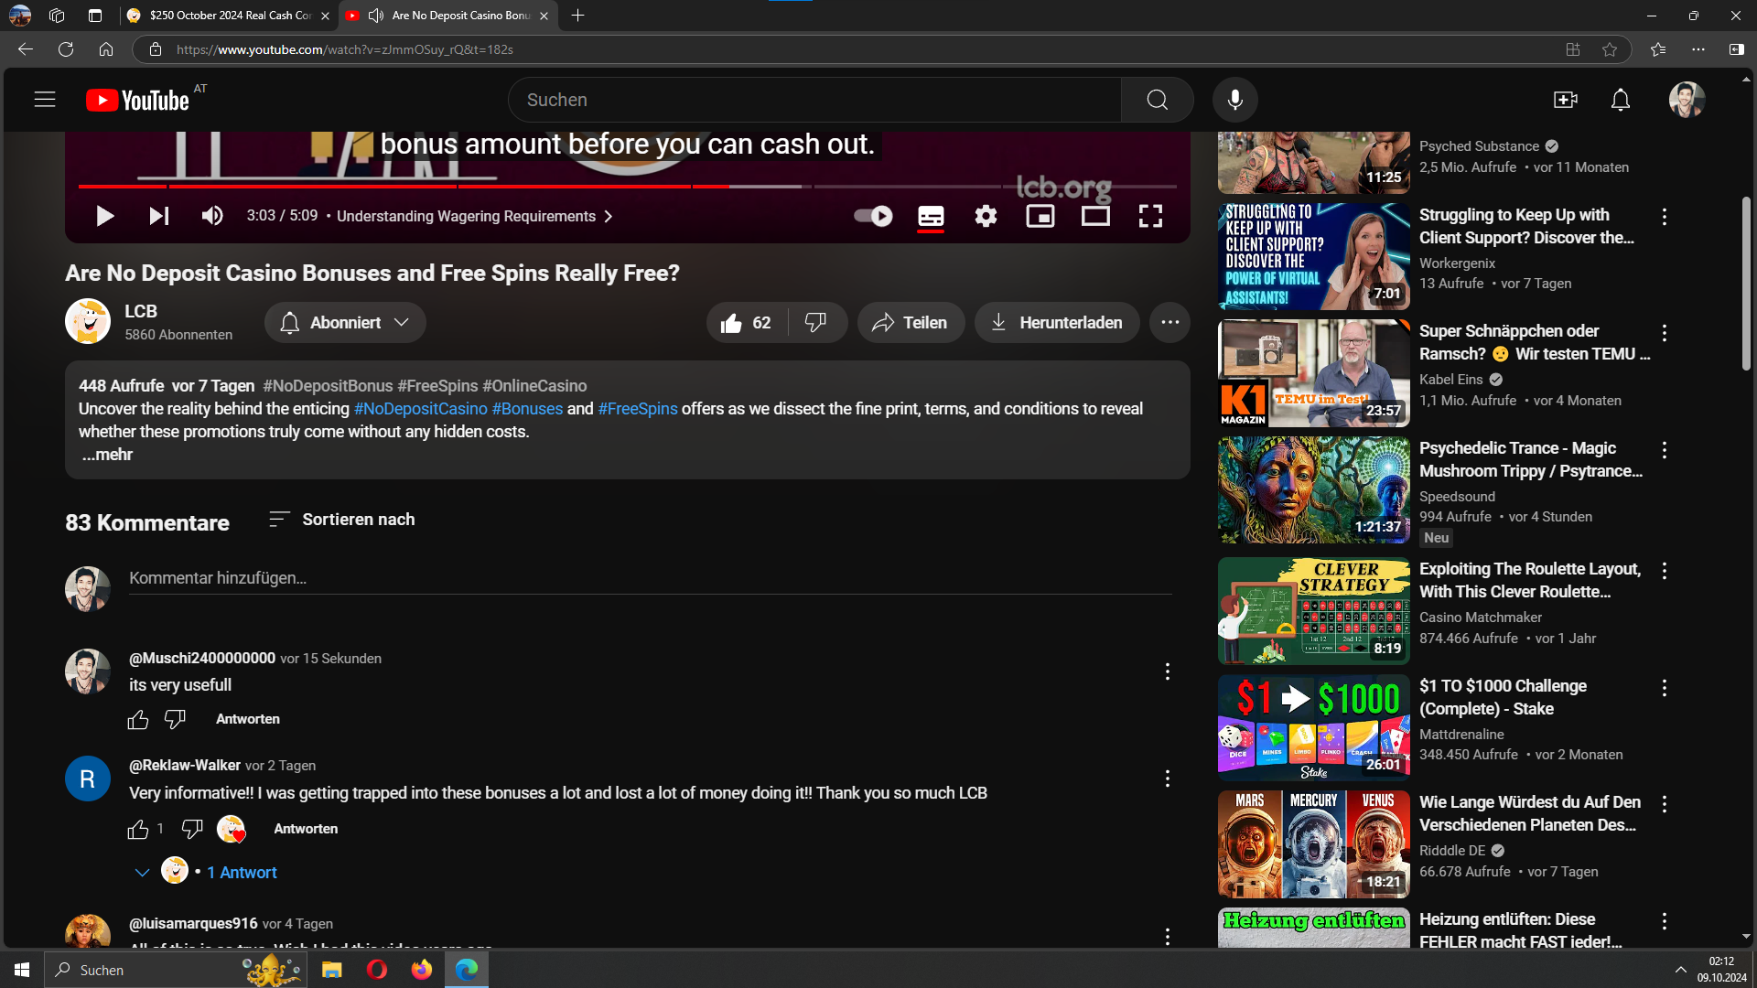Mute the video volume
Screen dimensions: 1757x988
pos(212,216)
